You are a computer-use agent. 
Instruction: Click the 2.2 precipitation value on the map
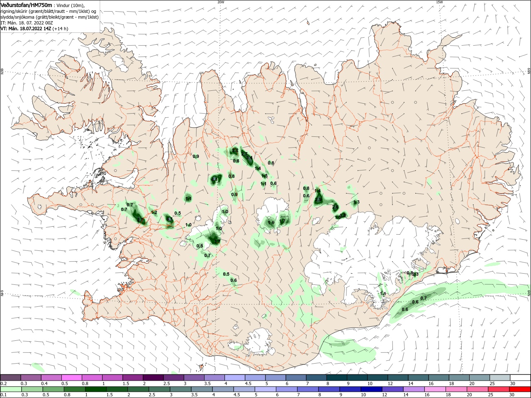coord(235,150)
